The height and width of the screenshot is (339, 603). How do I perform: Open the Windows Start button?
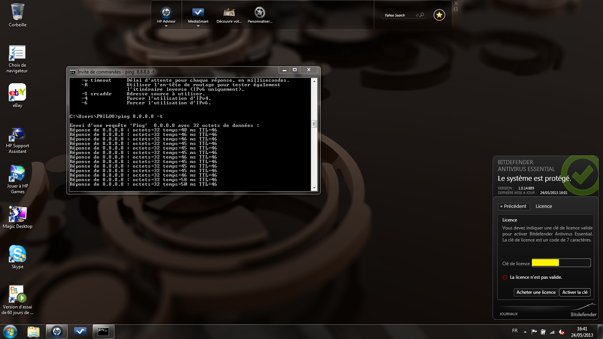10,332
